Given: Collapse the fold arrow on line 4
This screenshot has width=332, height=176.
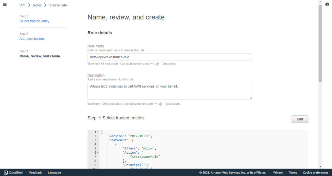Looking at the screenshot, I should click(x=98, y=145).
